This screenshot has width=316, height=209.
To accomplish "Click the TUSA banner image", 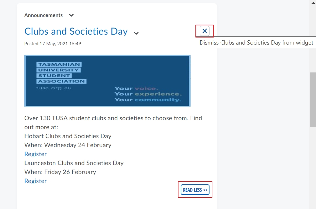I will click(107, 81).
